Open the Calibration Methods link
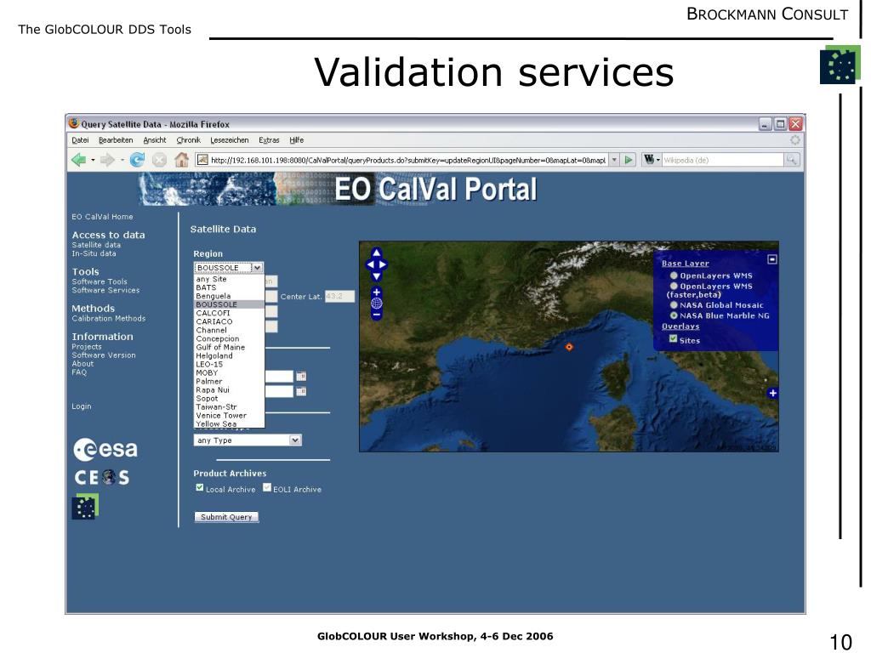 108,319
